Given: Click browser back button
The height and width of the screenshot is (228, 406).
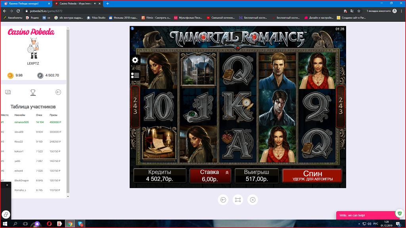Looking at the screenshot, I should coord(5,11).
